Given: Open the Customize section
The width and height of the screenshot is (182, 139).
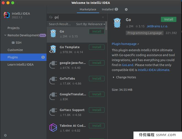Looking at the screenshot, I should click(x=15, y=50).
